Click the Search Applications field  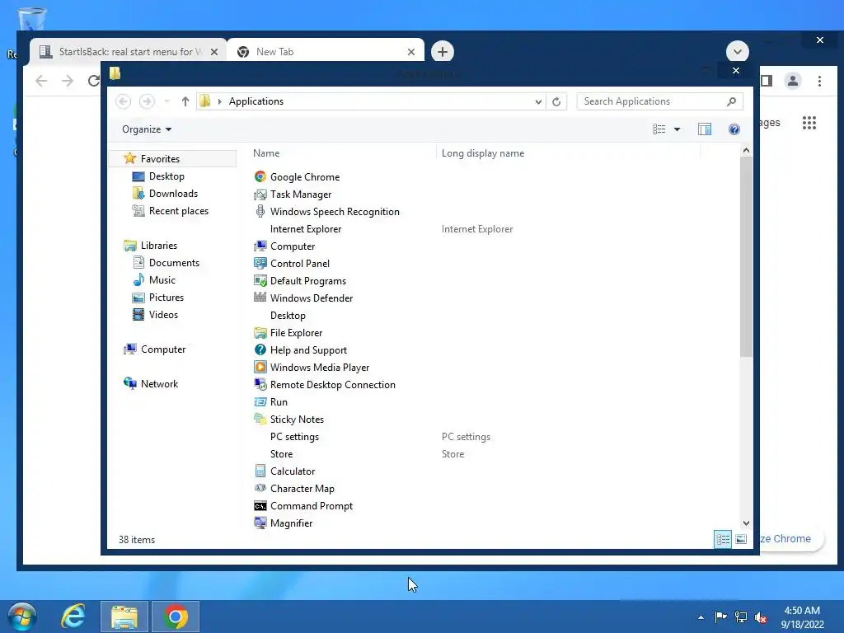click(x=659, y=101)
